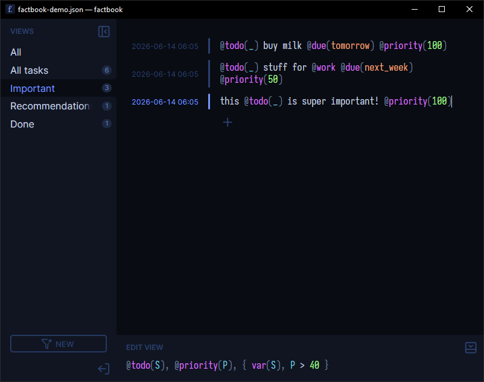
Task: Click the plus icon to add new fact
Action: 228,122
